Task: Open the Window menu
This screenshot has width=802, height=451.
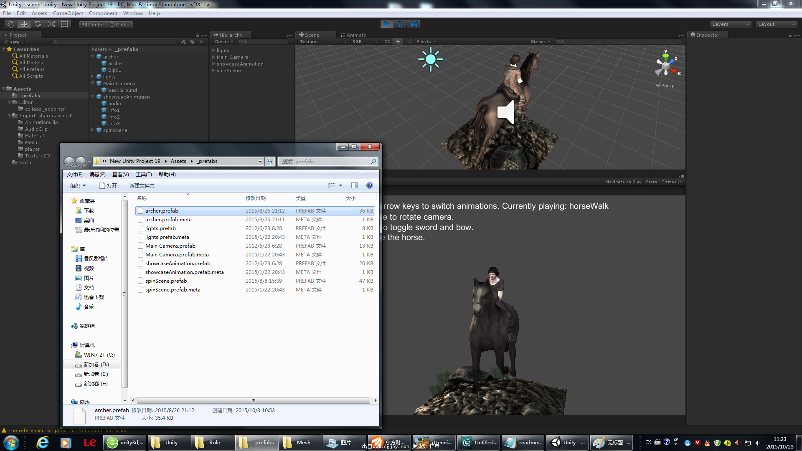Action: coord(133,13)
